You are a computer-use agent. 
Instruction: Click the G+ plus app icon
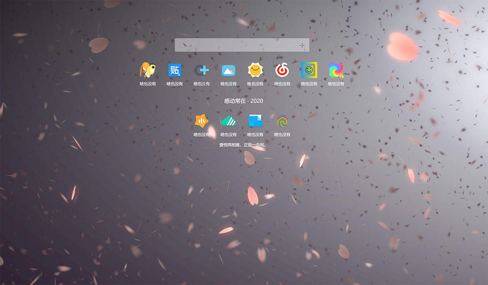pos(202,70)
